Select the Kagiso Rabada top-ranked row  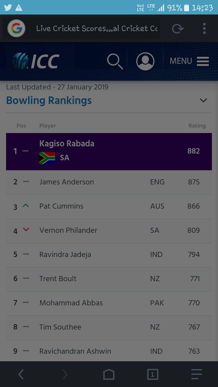coord(109,151)
